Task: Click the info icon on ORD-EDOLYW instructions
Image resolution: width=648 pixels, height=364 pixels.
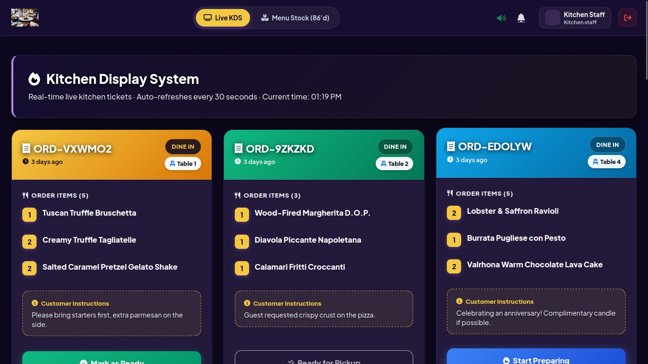Action: [x=459, y=301]
